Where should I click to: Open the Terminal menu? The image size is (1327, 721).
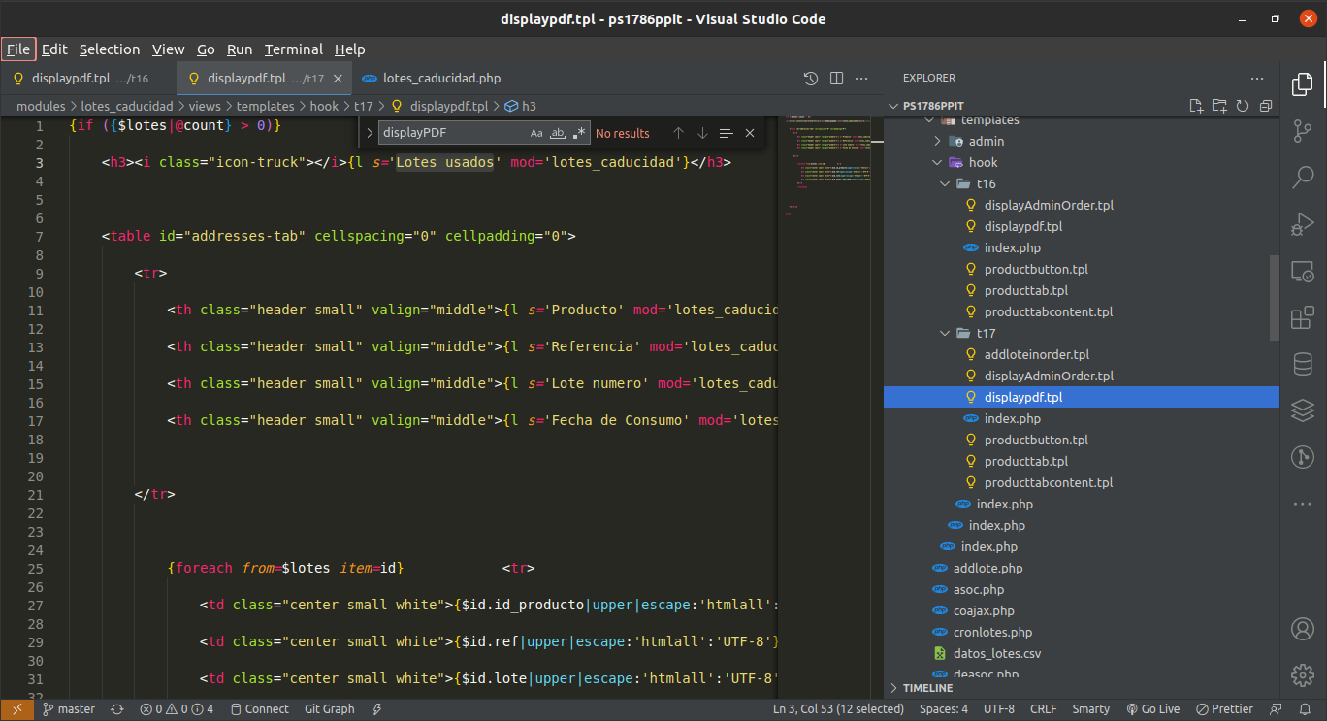[x=293, y=49]
